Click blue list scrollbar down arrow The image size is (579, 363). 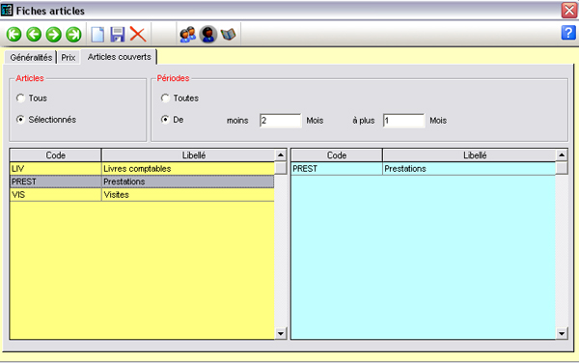[562, 333]
